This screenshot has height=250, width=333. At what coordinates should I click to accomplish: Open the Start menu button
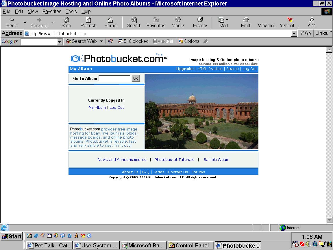(x=12, y=236)
